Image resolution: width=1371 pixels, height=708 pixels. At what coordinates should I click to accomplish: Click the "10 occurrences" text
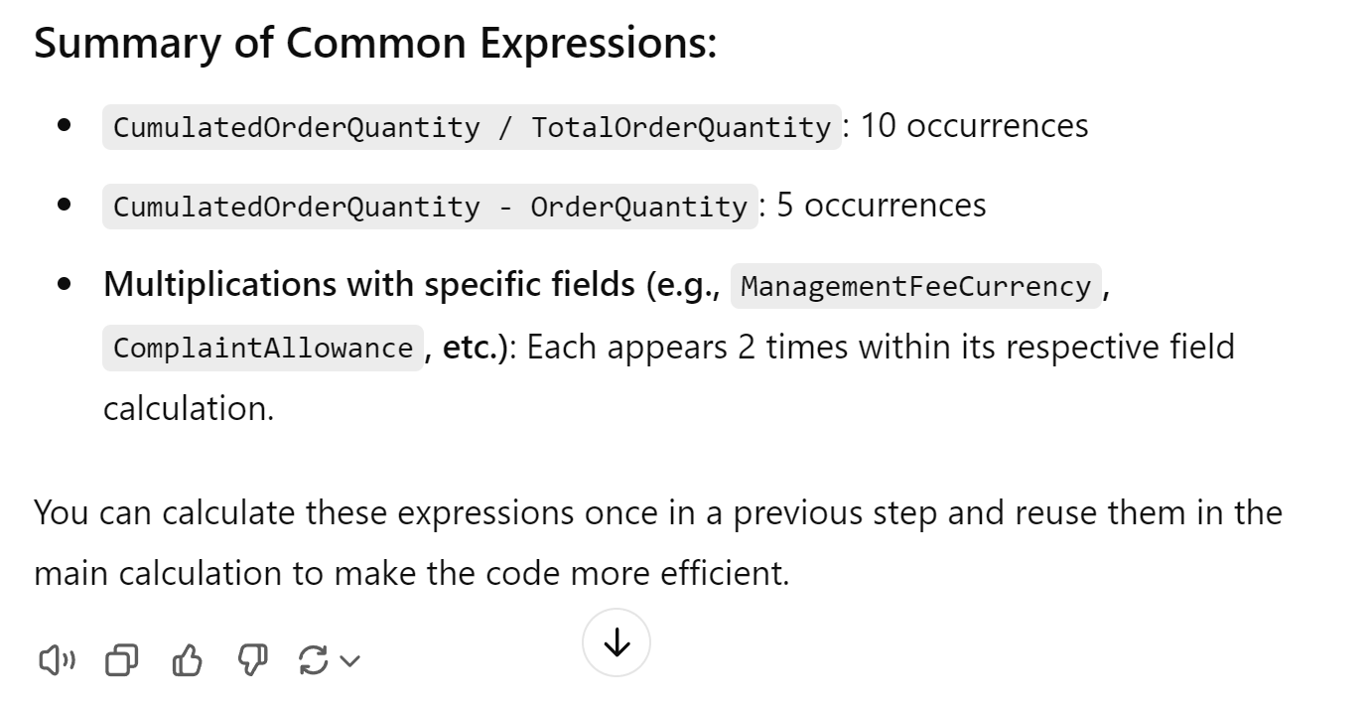(974, 126)
